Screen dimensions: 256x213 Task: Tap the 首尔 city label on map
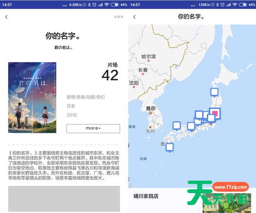151,109
